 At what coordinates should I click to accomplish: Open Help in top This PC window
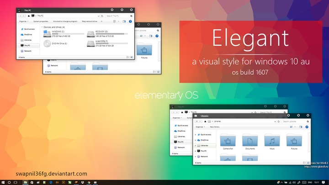[130, 21]
